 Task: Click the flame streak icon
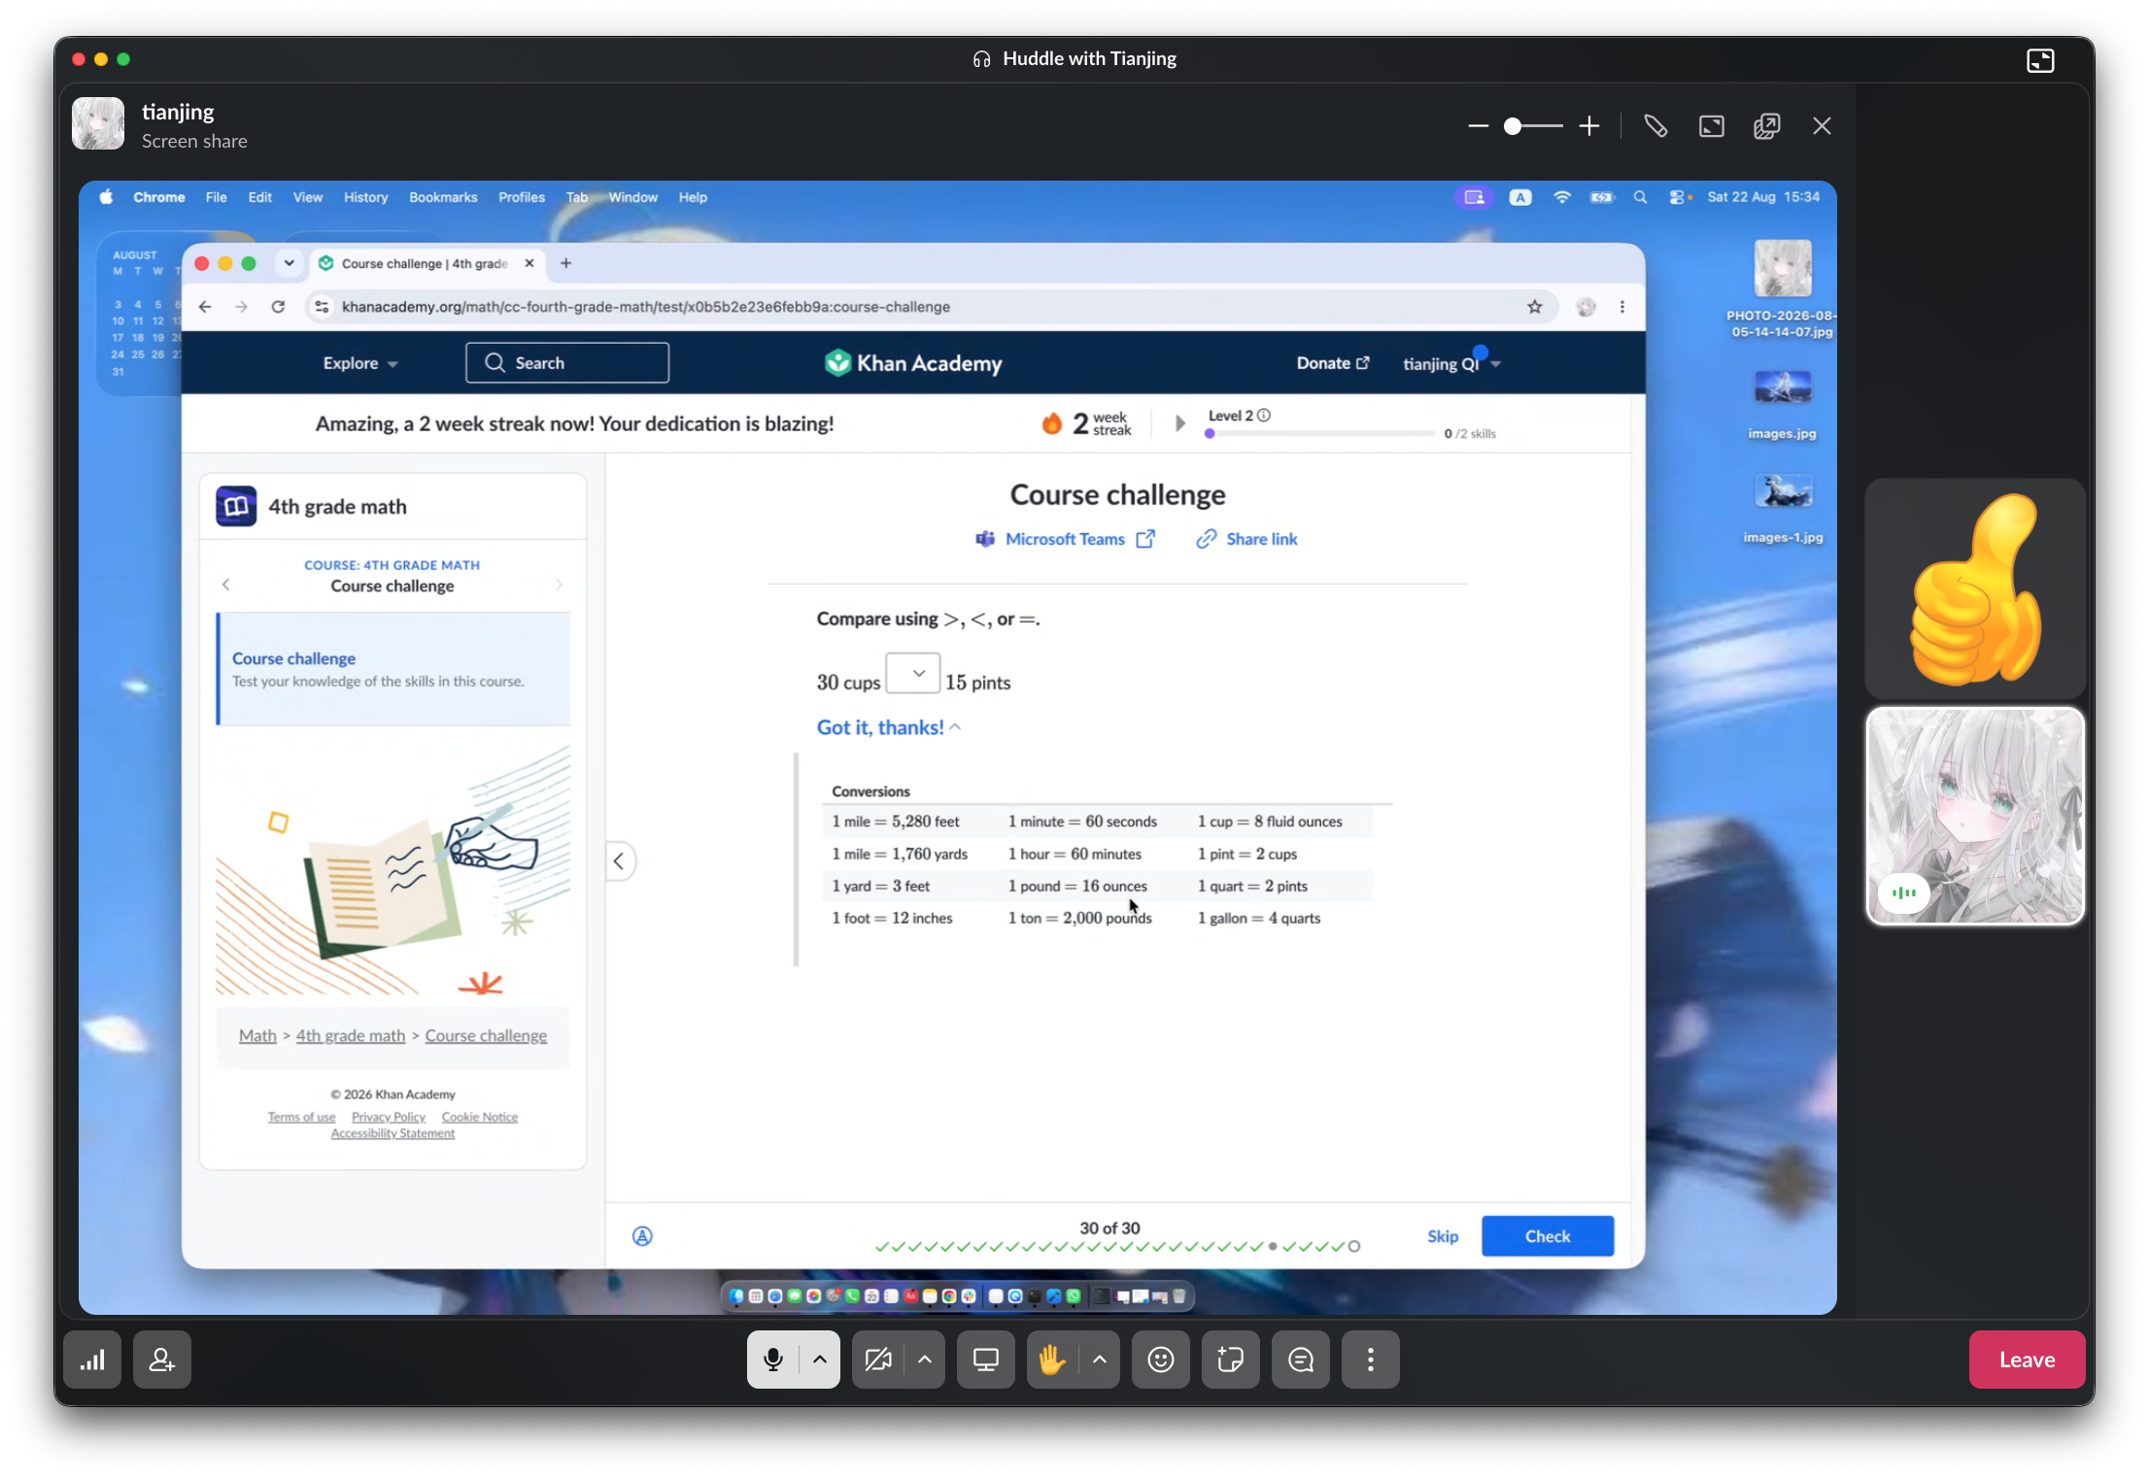coord(1052,423)
